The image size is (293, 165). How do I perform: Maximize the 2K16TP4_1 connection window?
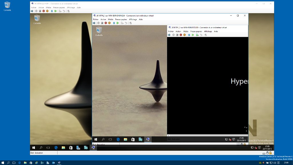238,15
